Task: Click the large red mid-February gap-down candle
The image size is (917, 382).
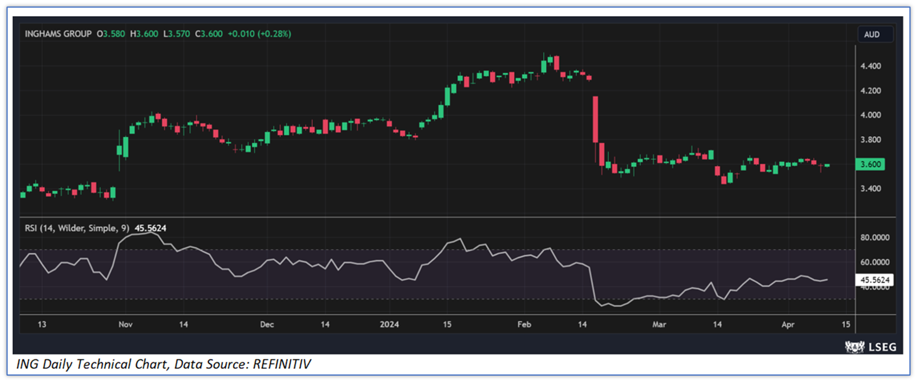Action: pos(595,119)
